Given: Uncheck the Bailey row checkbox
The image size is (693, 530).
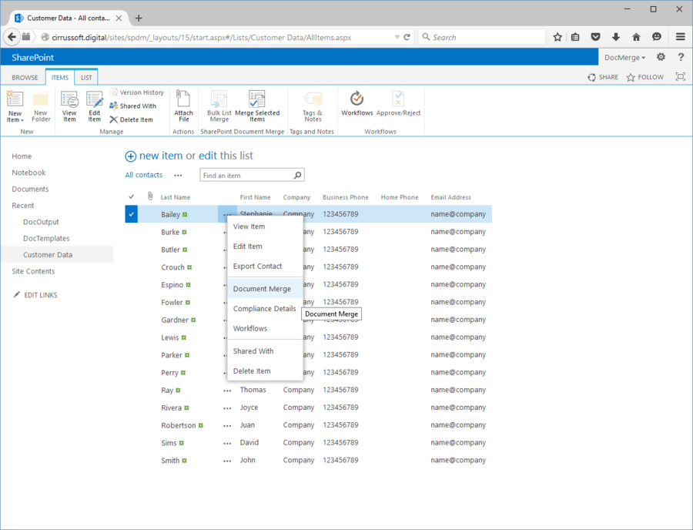Looking at the screenshot, I should pos(131,214).
